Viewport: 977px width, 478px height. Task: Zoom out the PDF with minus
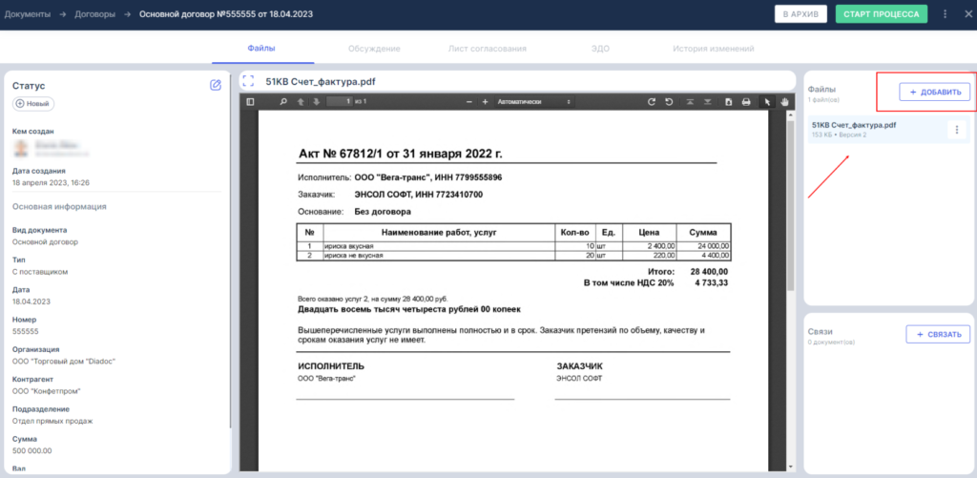(469, 101)
